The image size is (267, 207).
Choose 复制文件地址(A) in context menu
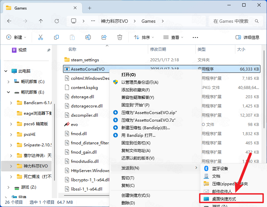coord(136,151)
